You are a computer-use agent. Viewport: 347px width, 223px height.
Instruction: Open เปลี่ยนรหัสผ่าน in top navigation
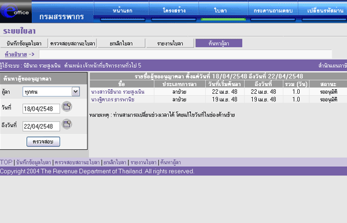pos(325,10)
